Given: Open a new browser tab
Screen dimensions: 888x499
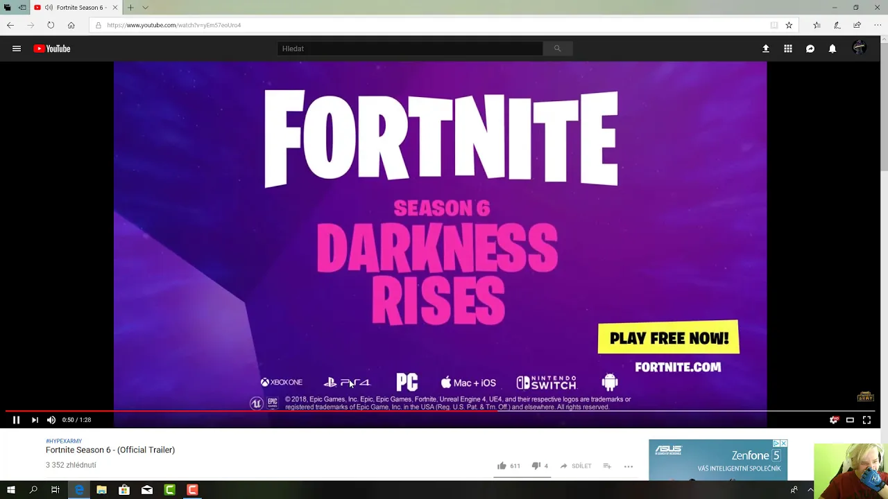Looking at the screenshot, I should (x=130, y=8).
